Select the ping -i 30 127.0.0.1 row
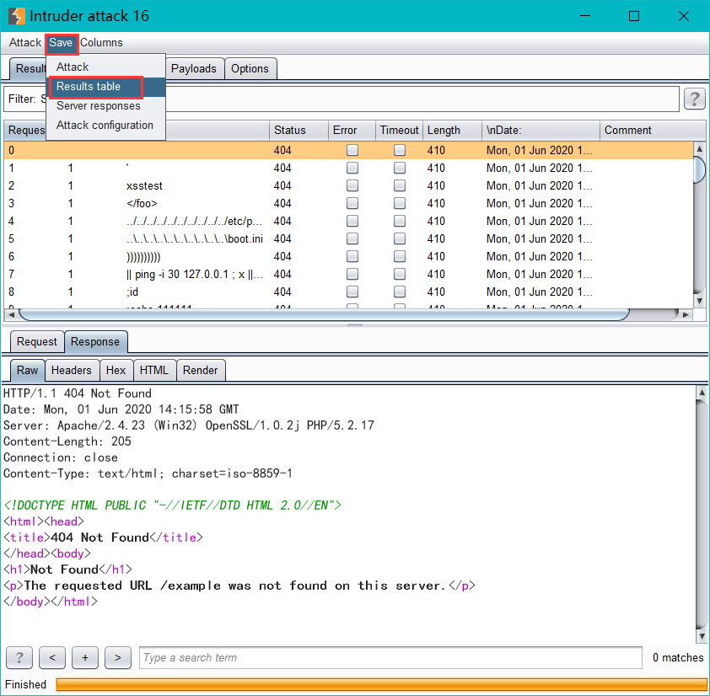The image size is (710, 696). click(348, 274)
